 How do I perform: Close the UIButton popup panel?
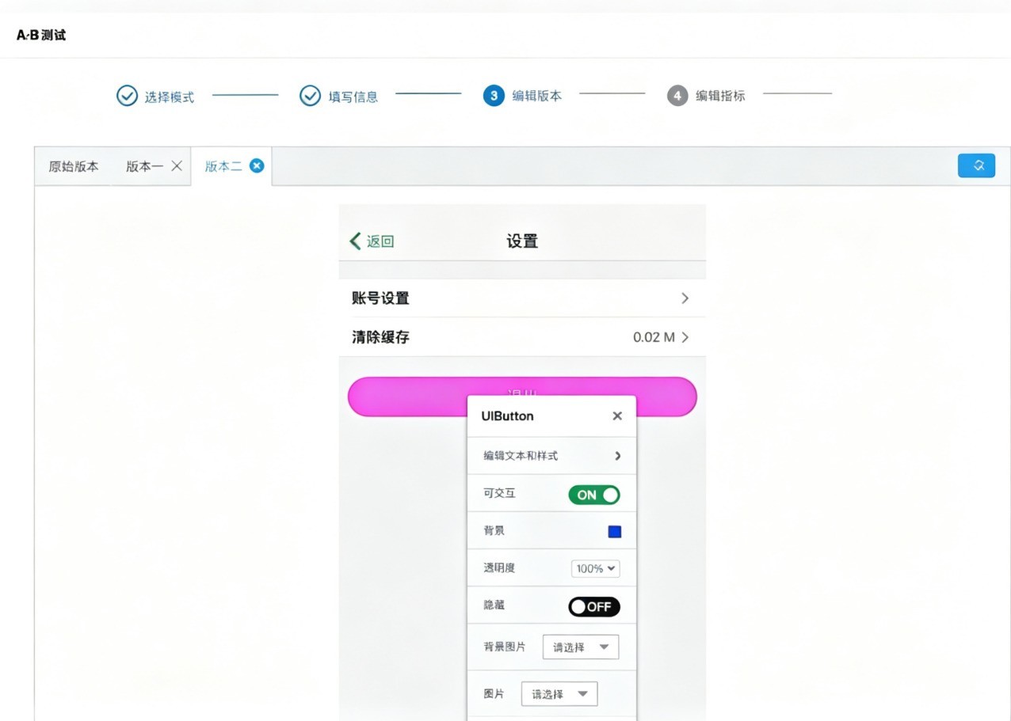coord(617,416)
